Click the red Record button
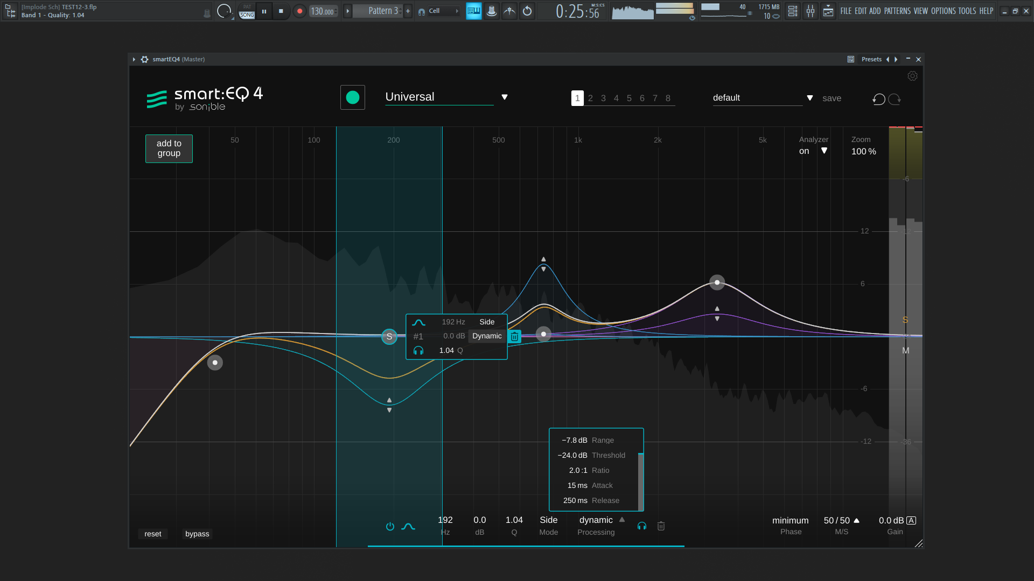The width and height of the screenshot is (1034, 581). (x=299, y=11)
